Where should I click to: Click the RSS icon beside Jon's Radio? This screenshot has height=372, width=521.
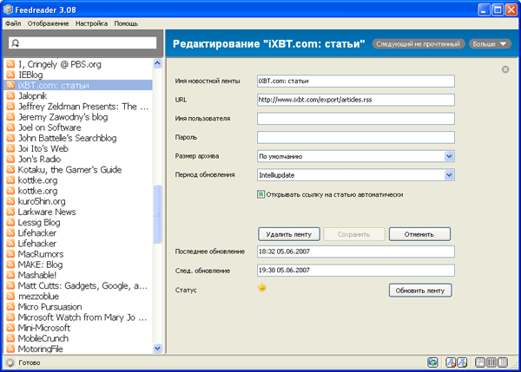tap(10, 159)
